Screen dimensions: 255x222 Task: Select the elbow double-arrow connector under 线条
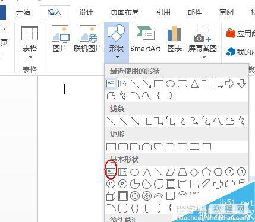(171, 121)
